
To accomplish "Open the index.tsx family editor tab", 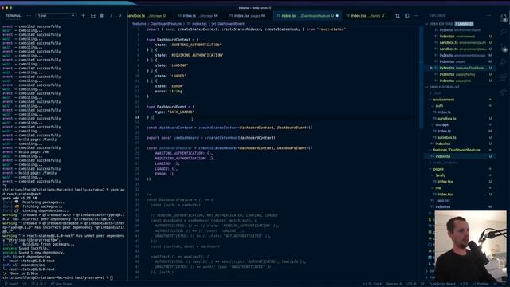I will point(366,16).
